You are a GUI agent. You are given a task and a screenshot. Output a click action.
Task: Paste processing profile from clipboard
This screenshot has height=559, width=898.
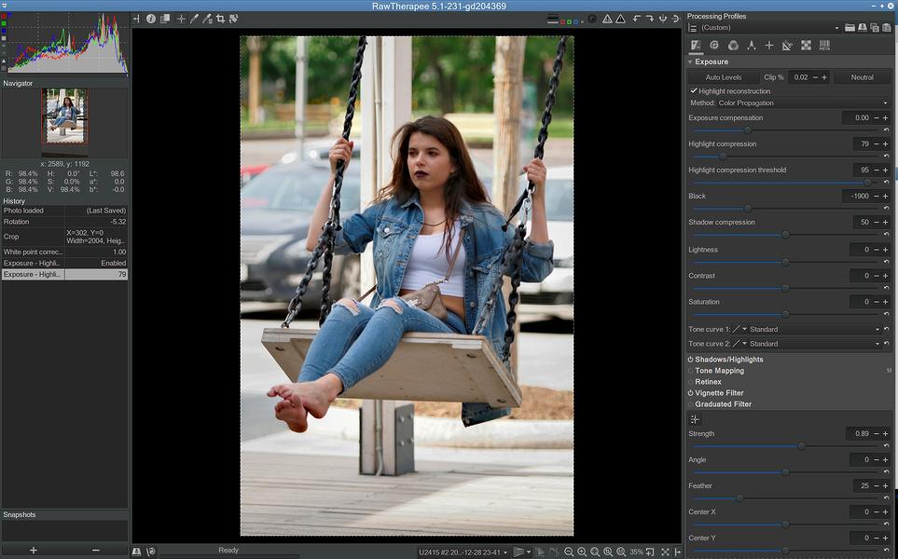tap(887, 27)
